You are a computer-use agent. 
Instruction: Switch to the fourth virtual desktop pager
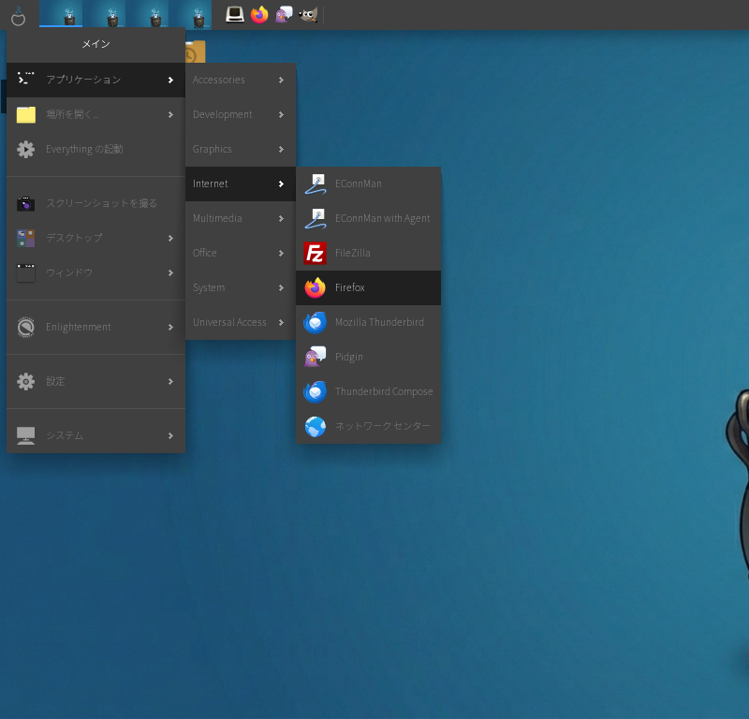(x=190, y=14)
